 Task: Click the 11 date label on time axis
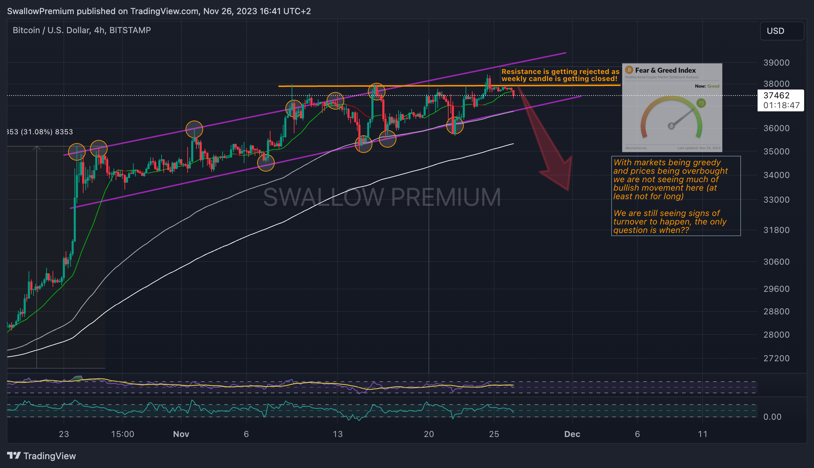pos(703,434)
